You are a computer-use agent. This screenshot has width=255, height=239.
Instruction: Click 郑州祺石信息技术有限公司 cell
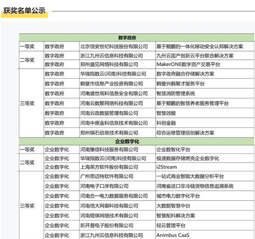pyautogui.click(x=117, y=133)
